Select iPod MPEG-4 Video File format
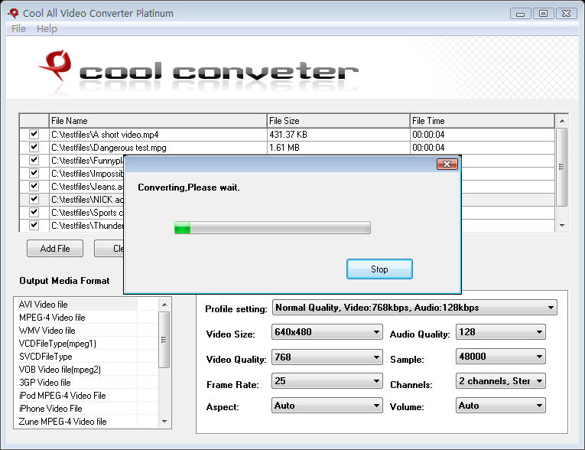 click(x=86, y=396)
